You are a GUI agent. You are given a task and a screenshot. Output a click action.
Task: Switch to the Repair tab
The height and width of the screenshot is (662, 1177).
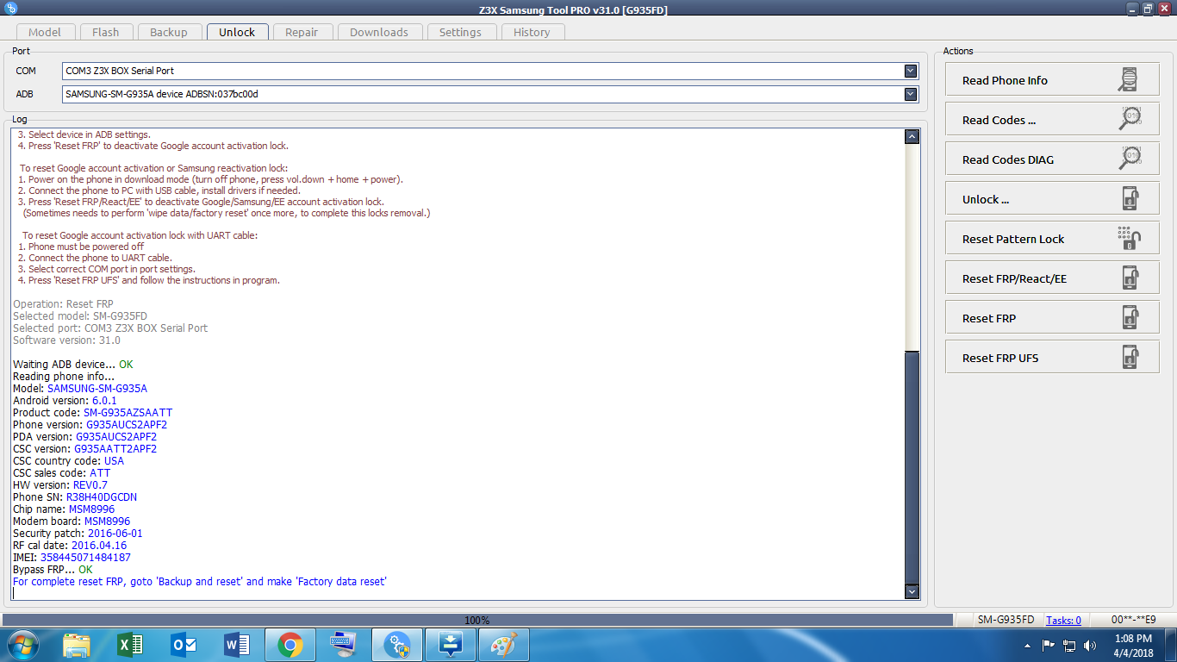coord(302,32)
